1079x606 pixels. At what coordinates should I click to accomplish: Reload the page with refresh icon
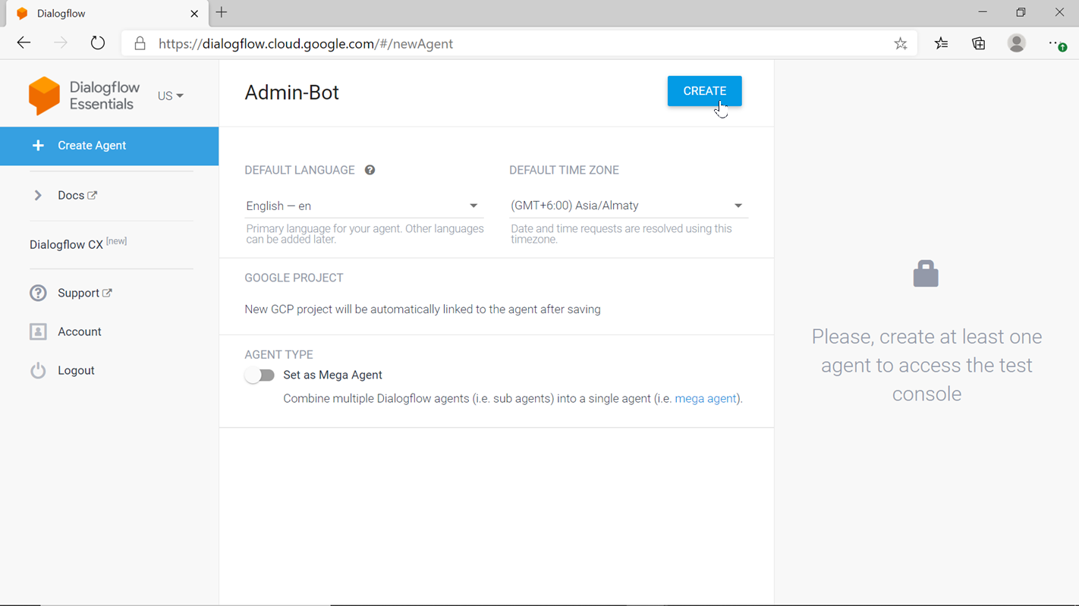(98, 44)
